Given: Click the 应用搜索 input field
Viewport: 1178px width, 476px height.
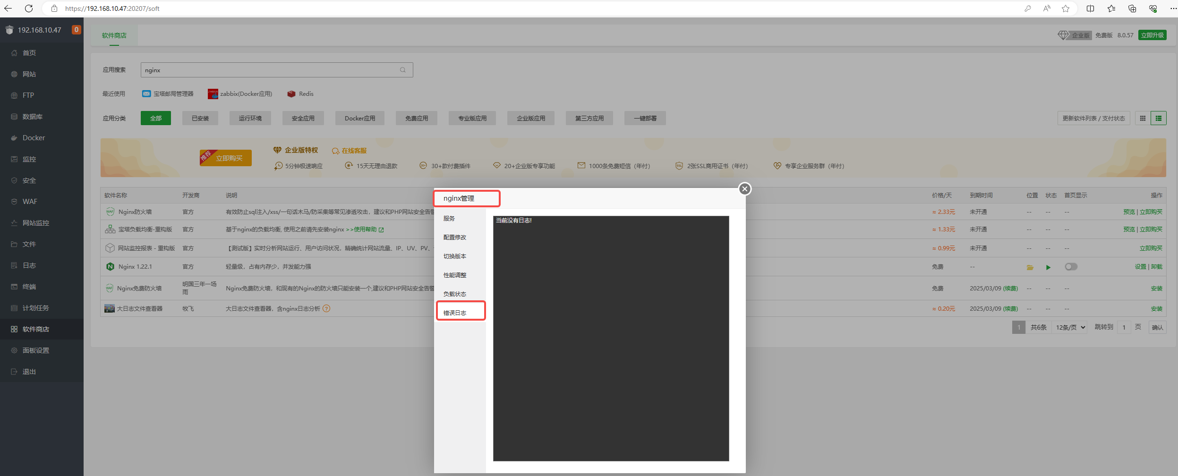Looking at the screenshot, I should pyautogui.click(x=277, y=70).
